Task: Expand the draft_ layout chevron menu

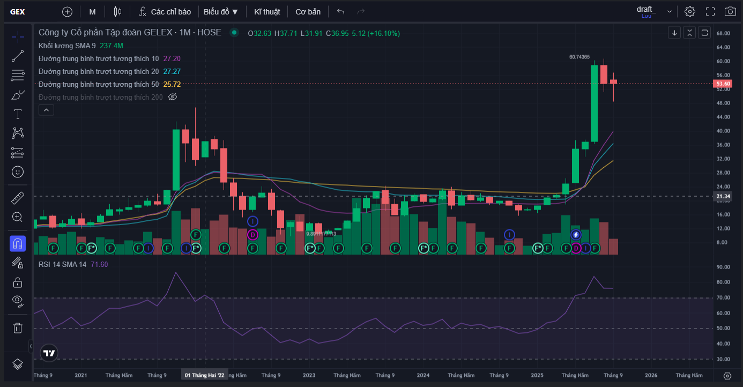Action: coord(670,11)
